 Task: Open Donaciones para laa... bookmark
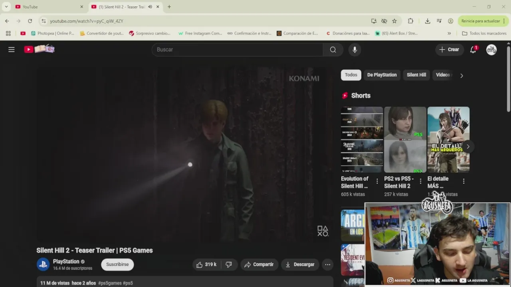pos(348,33)
